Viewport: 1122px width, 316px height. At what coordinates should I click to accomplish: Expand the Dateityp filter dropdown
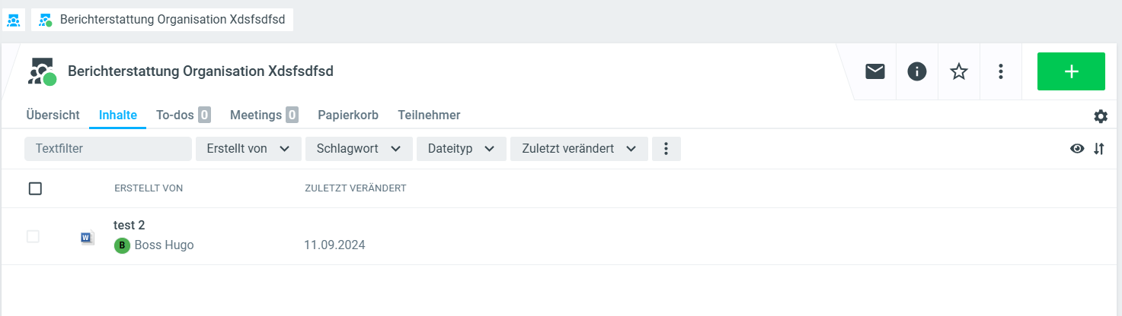pyautogui.click(x=461, y=149)
